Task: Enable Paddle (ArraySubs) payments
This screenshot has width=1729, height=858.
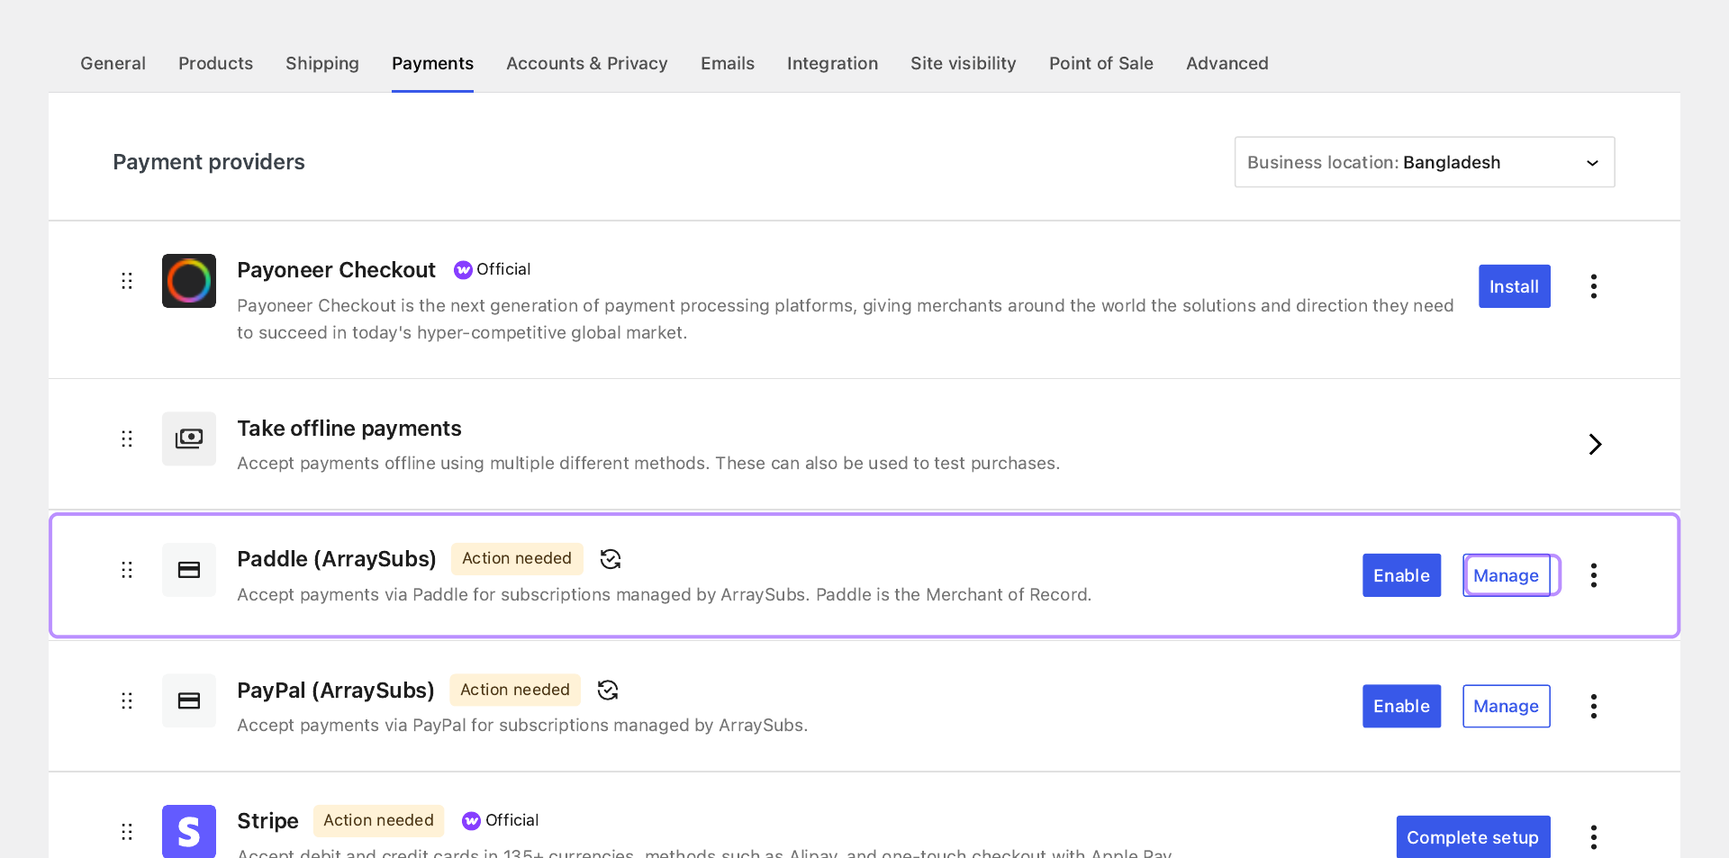Action: click(x=1402, y=575)
